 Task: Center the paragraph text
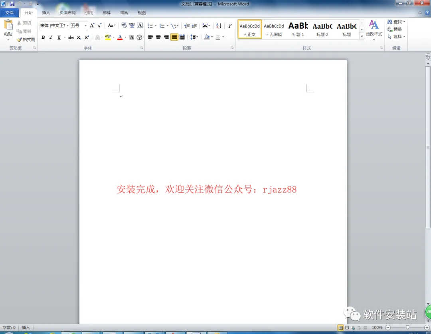tap(158, 37)
